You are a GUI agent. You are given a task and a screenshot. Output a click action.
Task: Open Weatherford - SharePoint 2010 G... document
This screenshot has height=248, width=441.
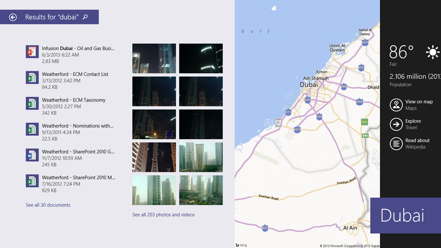pyautogui.click(x=70, y=158)
